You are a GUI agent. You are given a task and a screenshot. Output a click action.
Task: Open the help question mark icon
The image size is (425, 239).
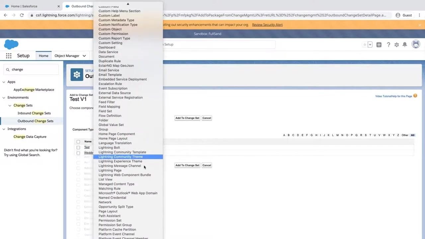tap(388, 44)
